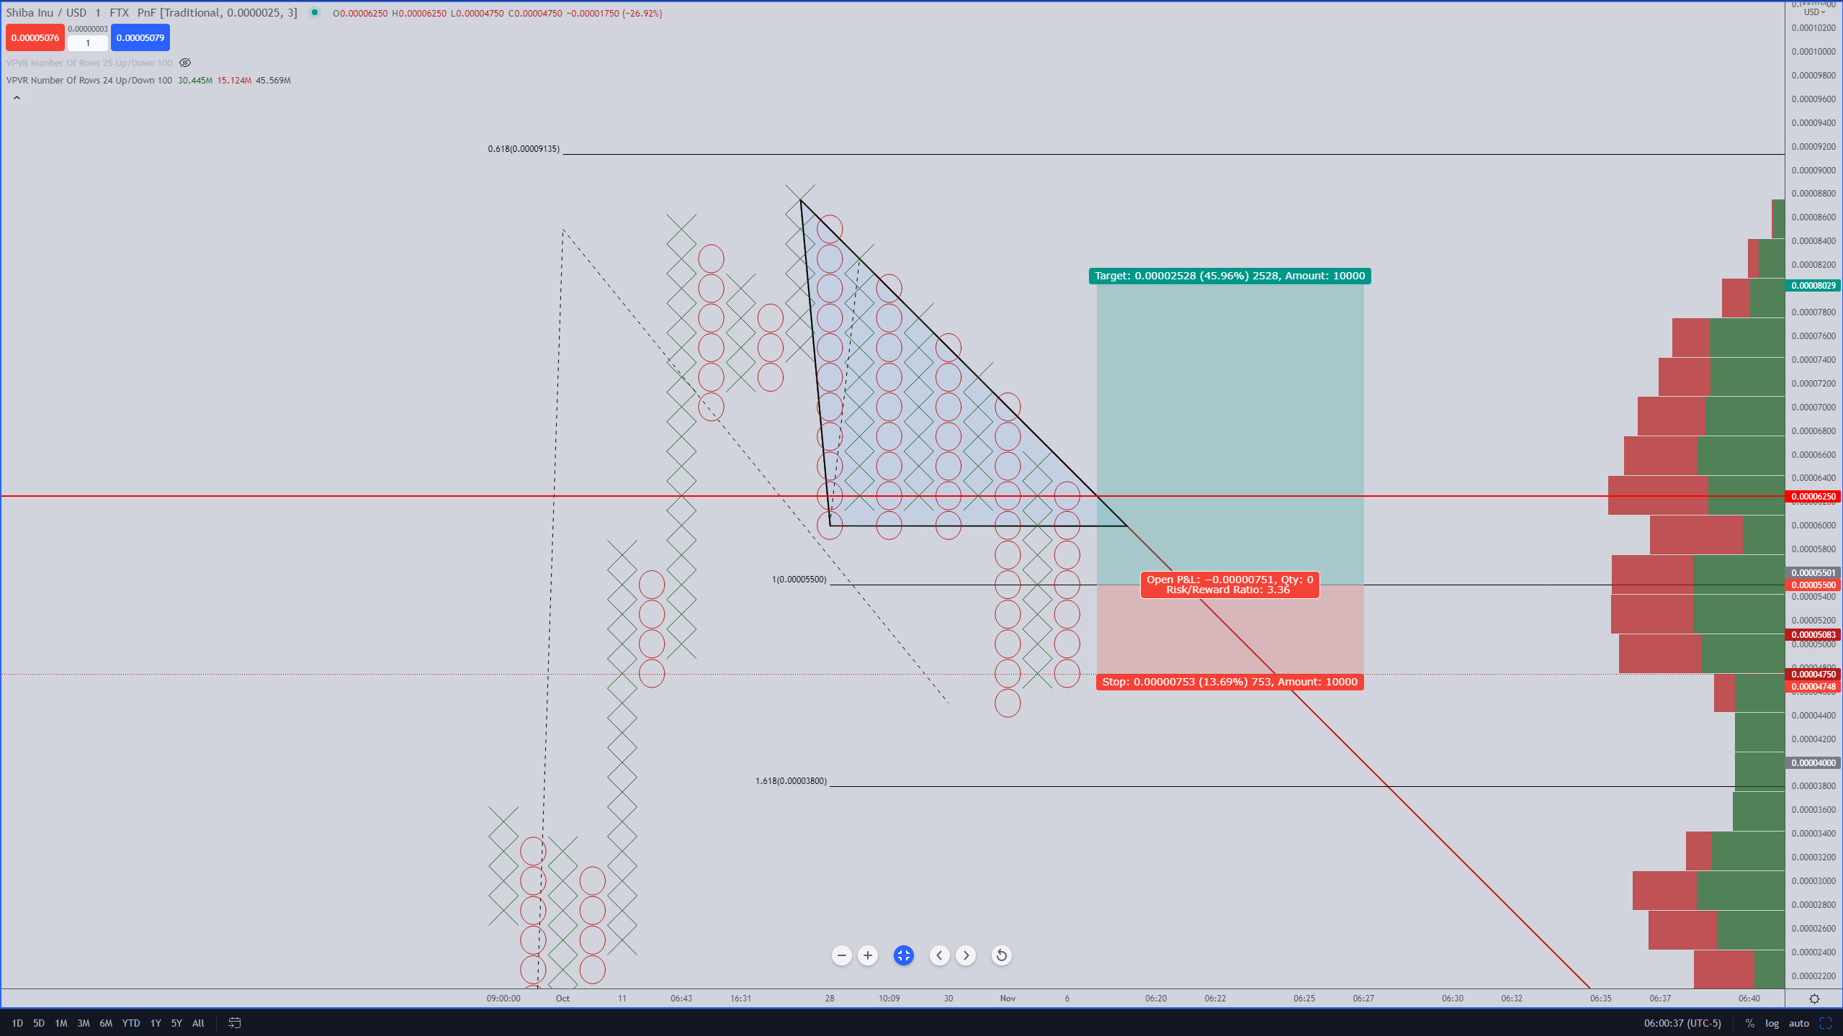This screenshot has height=1036, width=1843.
Task: Click the blue buy price button 0.00005079
Action: click(140, 37)
